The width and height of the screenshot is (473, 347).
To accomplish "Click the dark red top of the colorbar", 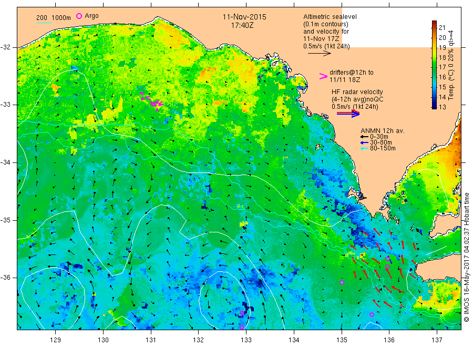I will coord(434,23).
